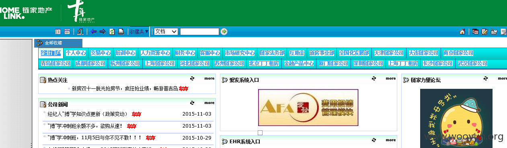Click the logout door icon
Viewport: 507px width, 148px height.
point(80,32)
